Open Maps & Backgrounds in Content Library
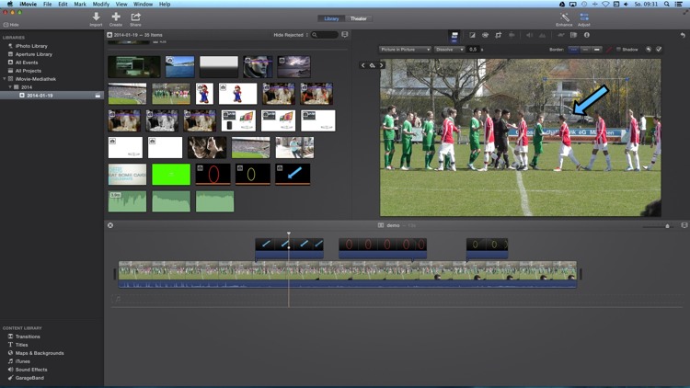This screenshot has height=388, width=690. tap(40, 353)
